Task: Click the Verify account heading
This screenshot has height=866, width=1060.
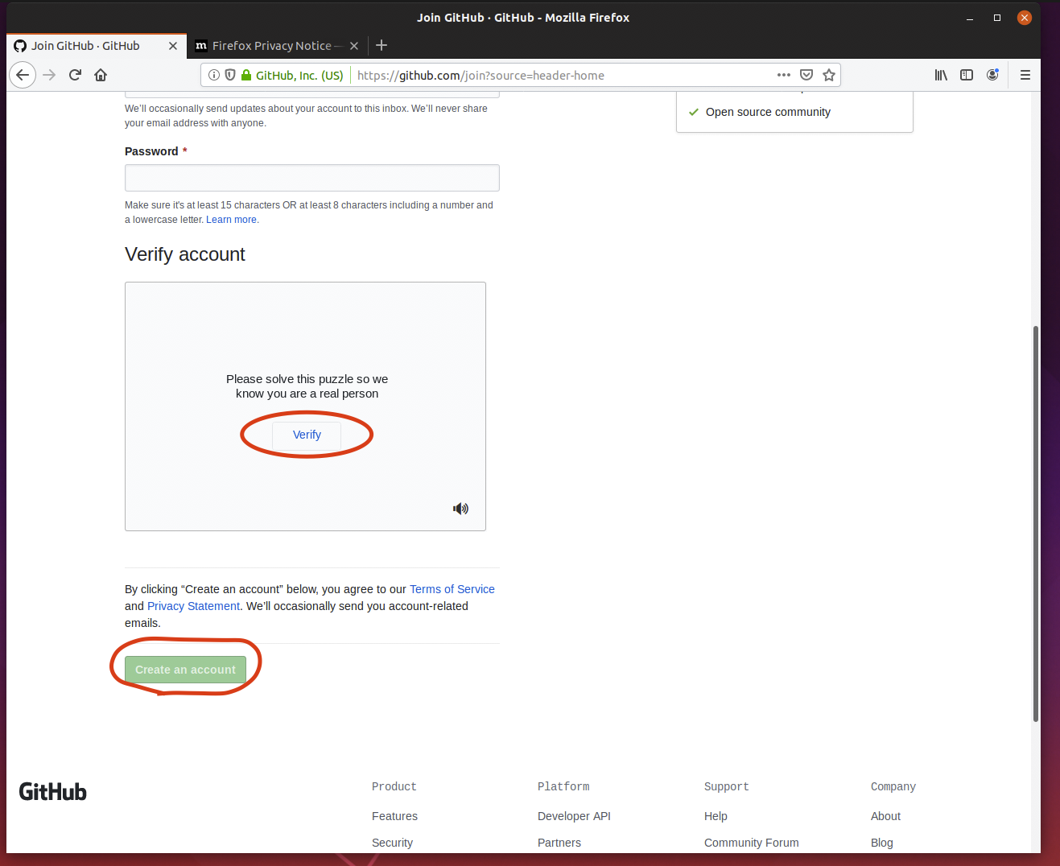Action: [x=185, y=254]
